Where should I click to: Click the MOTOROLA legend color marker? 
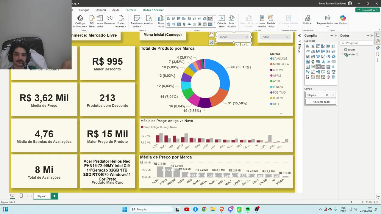pos(271,64)
